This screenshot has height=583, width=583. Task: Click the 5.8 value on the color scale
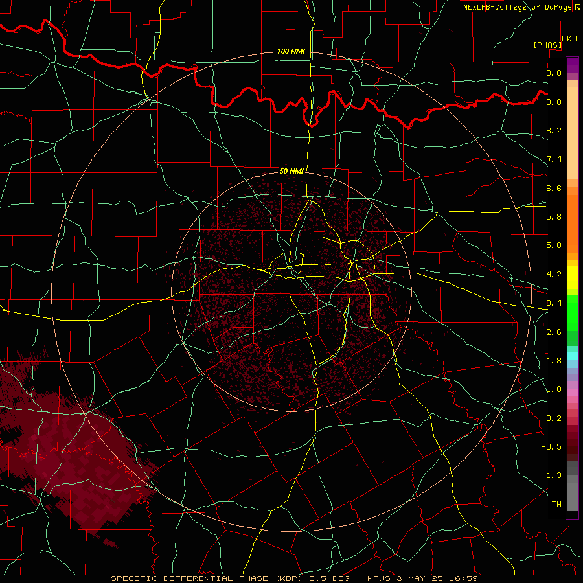pos(554,216)
